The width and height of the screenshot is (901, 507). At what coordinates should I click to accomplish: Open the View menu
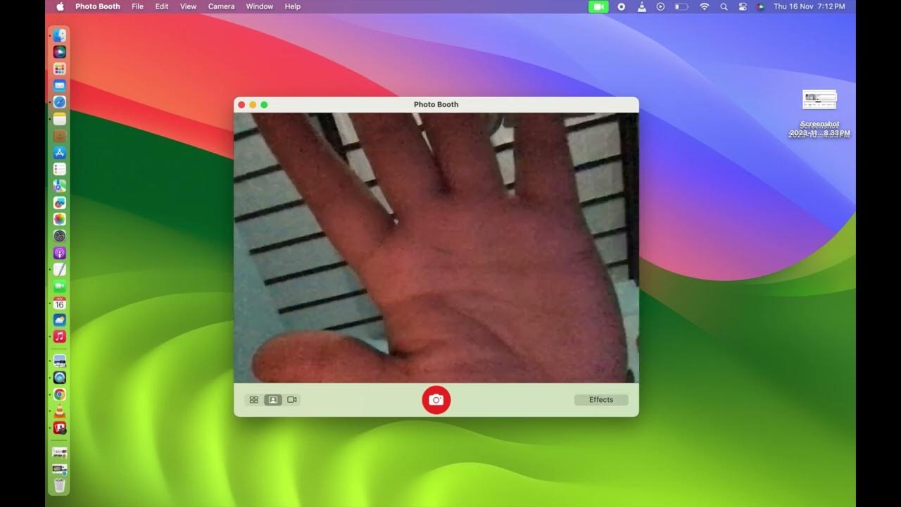click(188, 6)
